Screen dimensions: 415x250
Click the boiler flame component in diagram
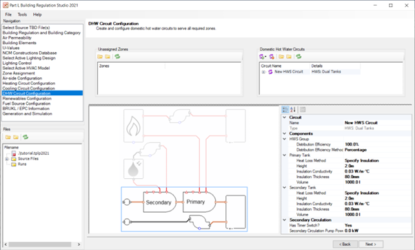point(134,126)
